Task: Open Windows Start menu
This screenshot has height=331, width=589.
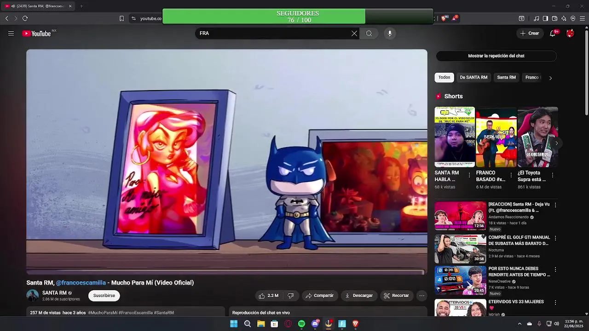Action: coord(234,324)
